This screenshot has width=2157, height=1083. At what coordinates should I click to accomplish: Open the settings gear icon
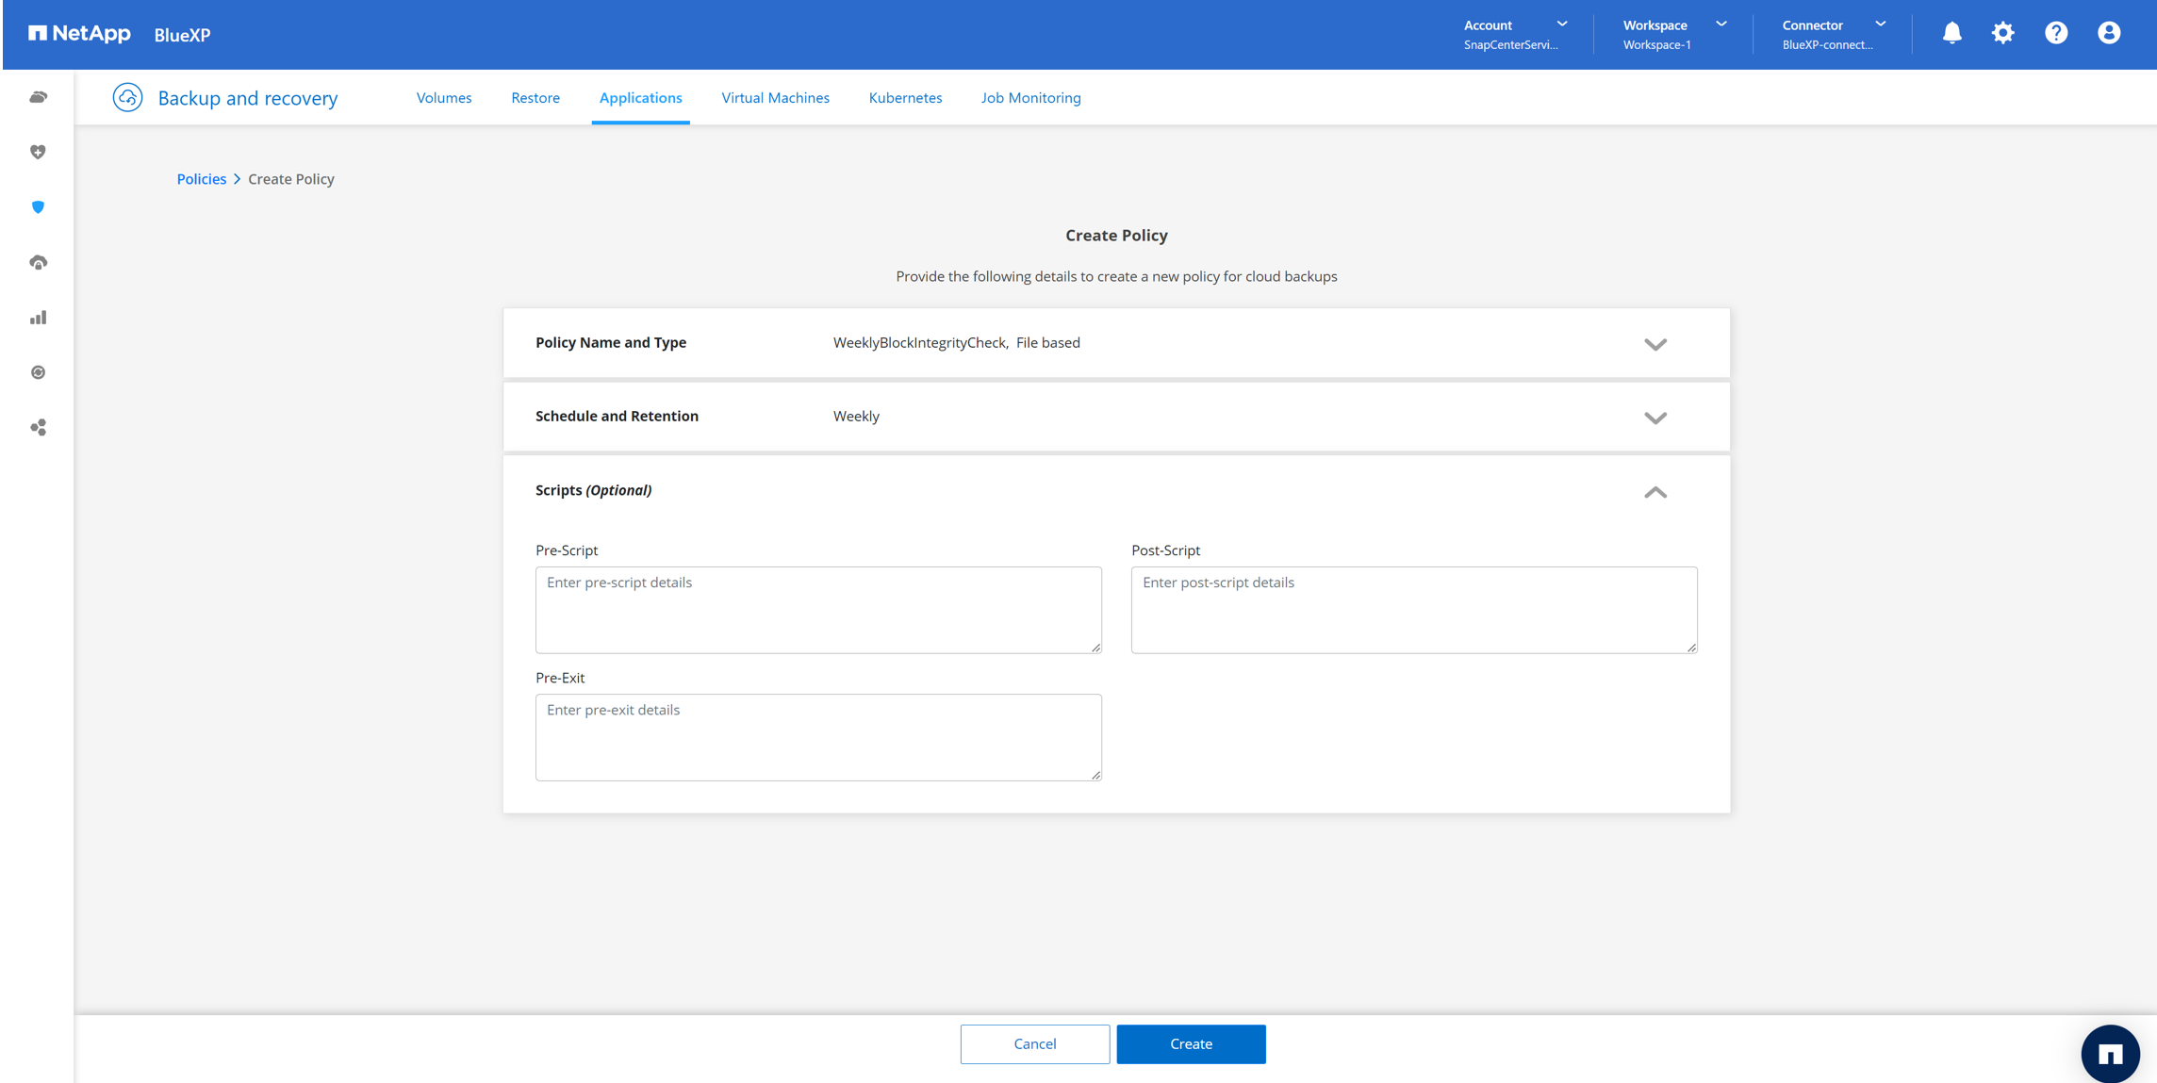click(x=2002, y=33)
